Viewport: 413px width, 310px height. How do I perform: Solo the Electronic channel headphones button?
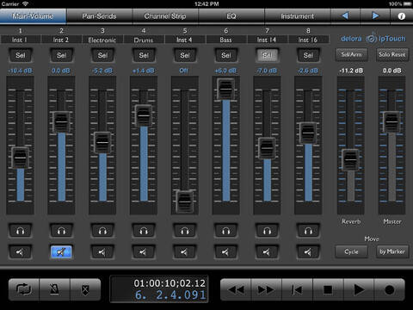point(102,231)
